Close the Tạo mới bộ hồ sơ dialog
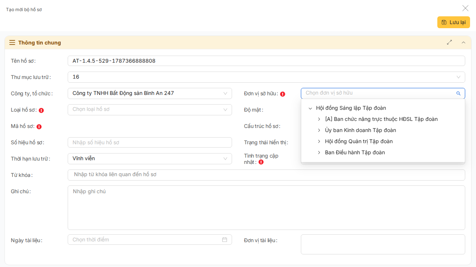 point(466,8)
